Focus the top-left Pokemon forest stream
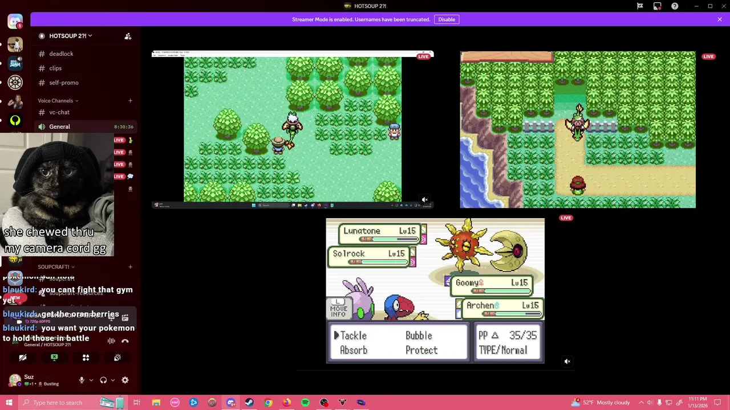The width and height of the screenshot is (730, 410). (x=293, y=130)
